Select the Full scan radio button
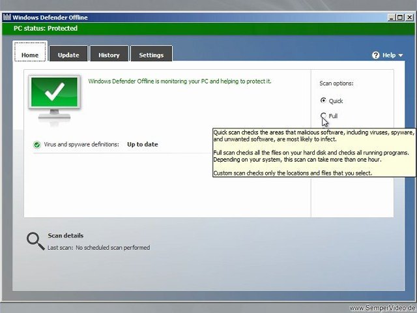The height and width of the screenshot is (313, 417). pos(323,115)
